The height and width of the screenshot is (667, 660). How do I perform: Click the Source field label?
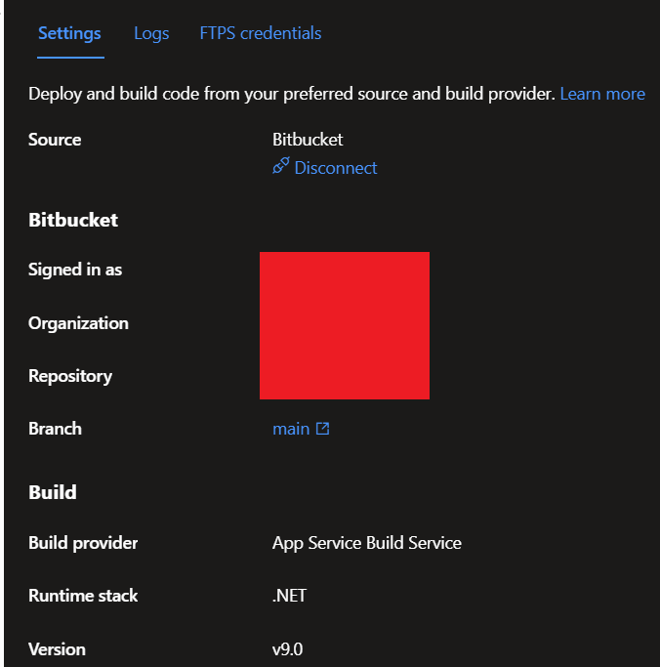(55, 140)
